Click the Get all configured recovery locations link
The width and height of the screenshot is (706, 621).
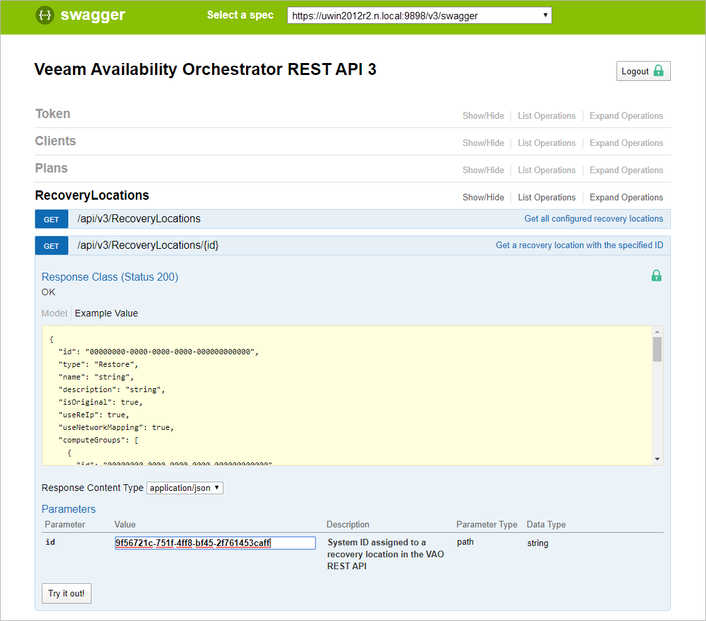click(593, 218)
